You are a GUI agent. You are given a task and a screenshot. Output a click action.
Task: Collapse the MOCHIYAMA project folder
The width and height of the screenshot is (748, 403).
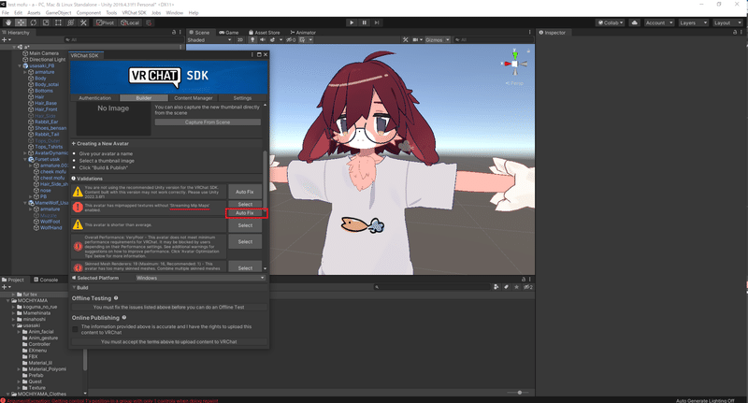click(x=8, y=301)
